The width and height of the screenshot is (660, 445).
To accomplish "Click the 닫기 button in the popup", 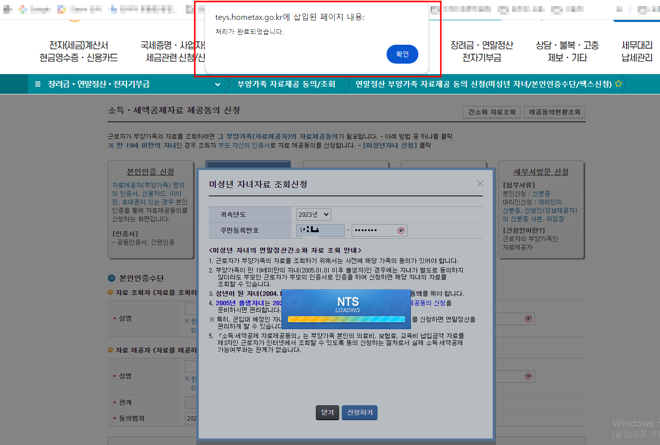I will 327,413.
